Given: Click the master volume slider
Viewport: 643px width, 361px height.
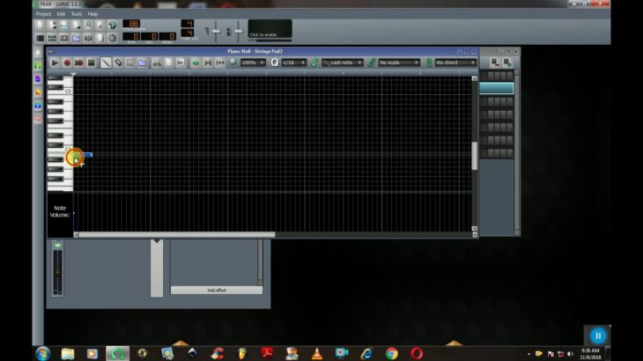Looking at the screenshot, I should pos(216,31).
